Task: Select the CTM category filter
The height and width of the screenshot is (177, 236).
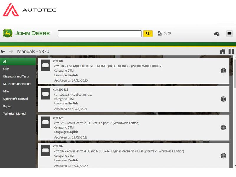Action: pos(18,69)
